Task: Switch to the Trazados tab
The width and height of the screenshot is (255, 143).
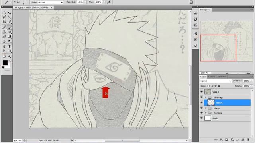Action: click(222, 77)
